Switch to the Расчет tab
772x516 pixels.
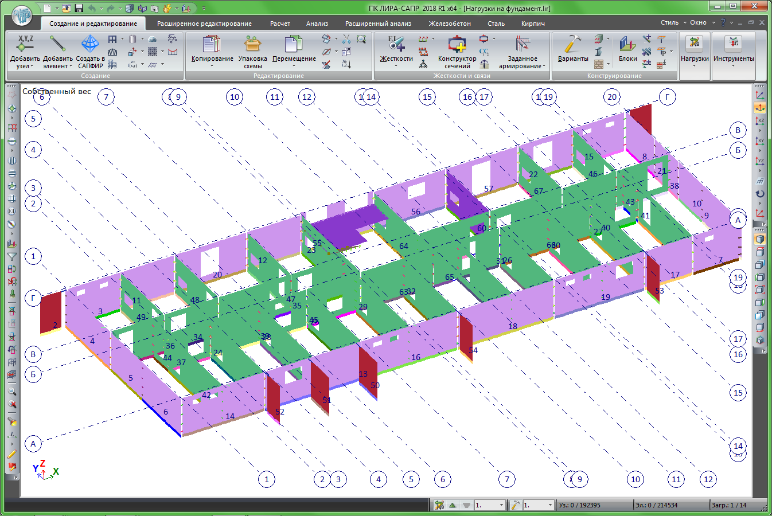280,24
